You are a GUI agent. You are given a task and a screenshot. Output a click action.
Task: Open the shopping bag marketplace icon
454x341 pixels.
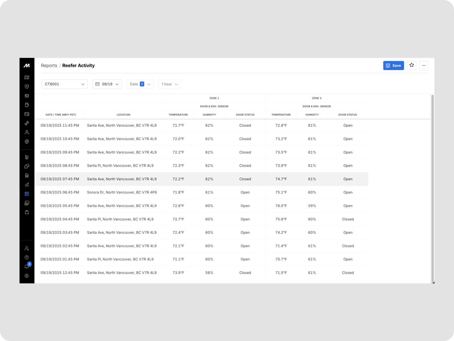27,212
